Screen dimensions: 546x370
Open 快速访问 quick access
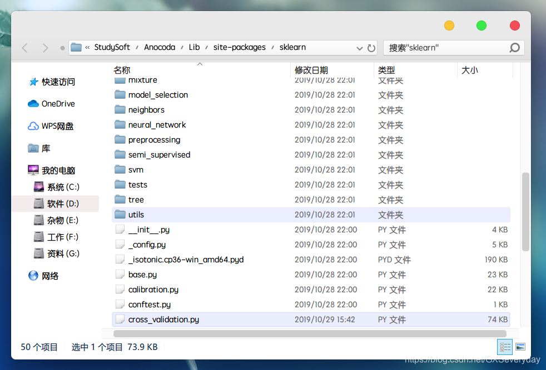click(x=52, y=82)
